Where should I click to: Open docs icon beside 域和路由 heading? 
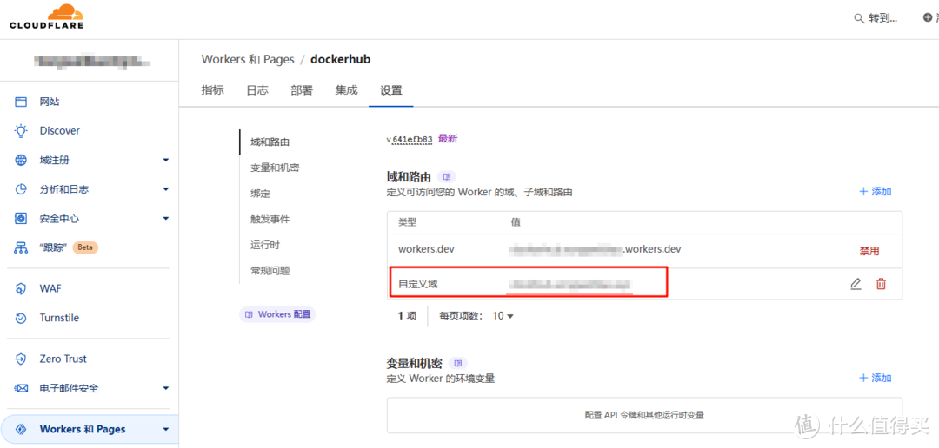(x=447, y=177)
